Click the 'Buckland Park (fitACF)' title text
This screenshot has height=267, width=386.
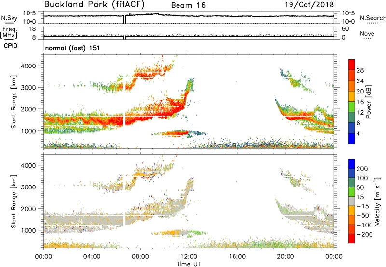pyautogui.click(x=94, y=5)
